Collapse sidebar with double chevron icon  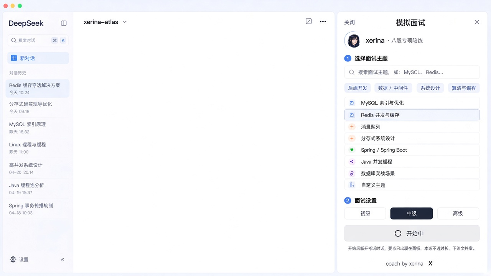tap(63, 260)
